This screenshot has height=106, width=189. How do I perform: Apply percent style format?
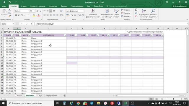(72, 15)
